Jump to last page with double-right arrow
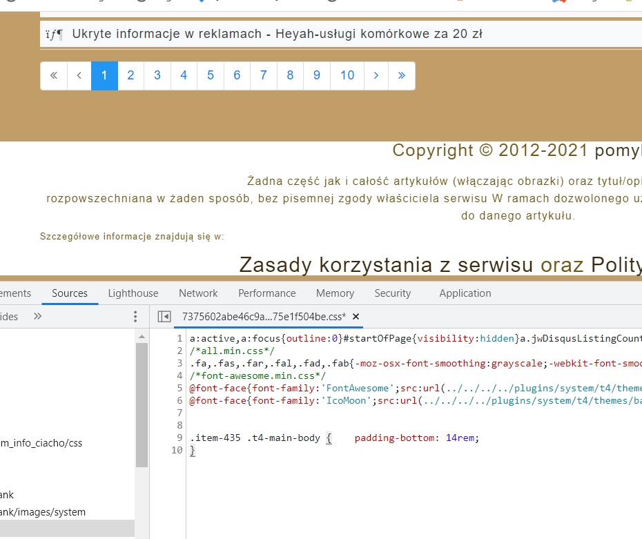The height and width of the screenshot is (539, 642). [x=401, y=76]
